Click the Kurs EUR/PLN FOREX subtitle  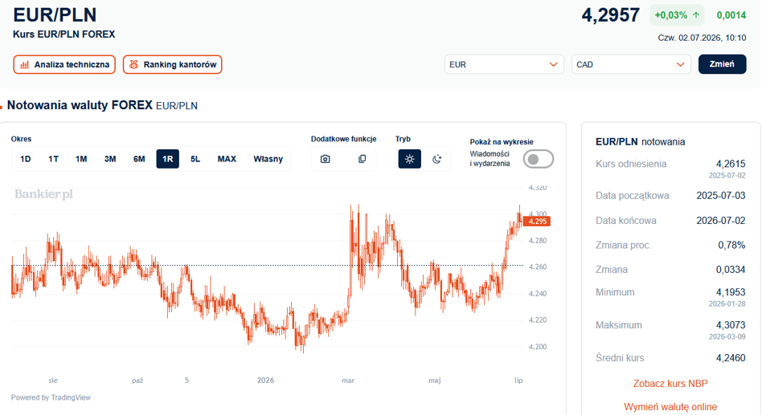[64, 35]
